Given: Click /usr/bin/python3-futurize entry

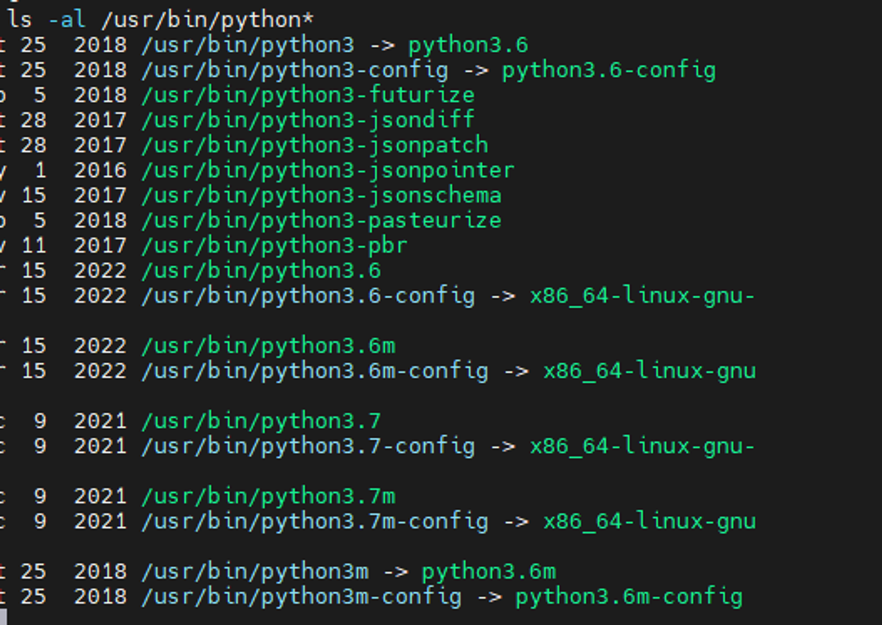Looking at the screenshot, I should pos(308,96).
